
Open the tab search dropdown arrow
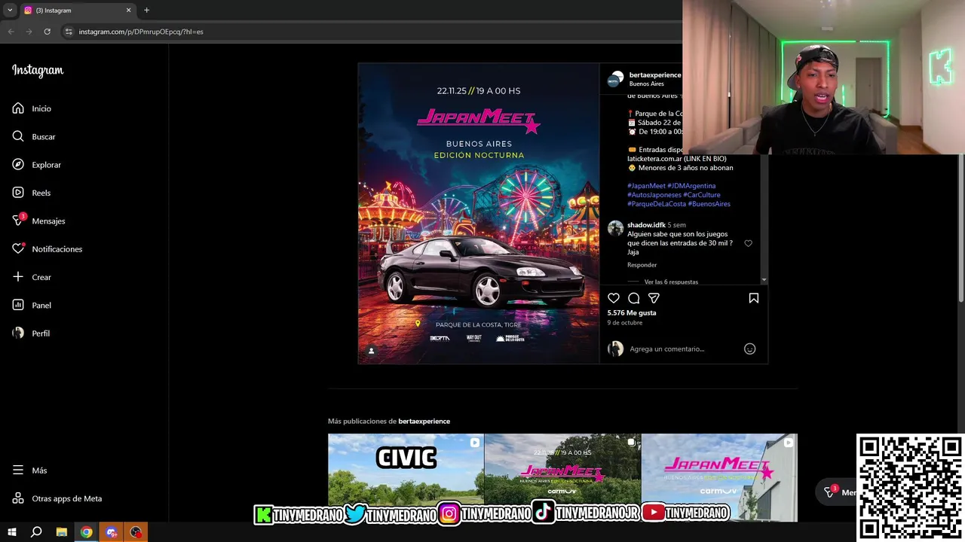pos(10,11)
